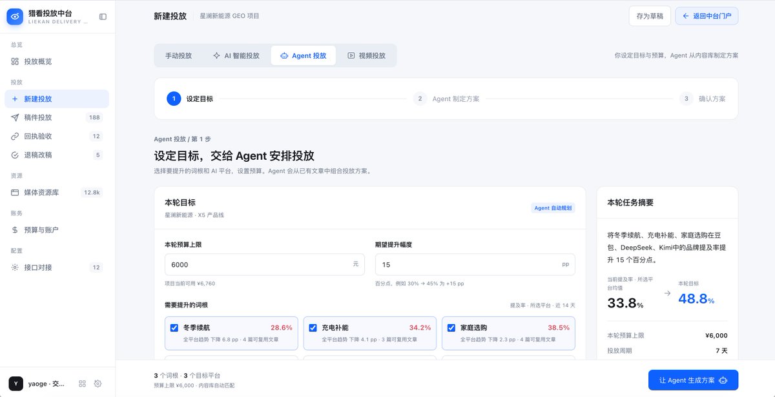Open the 视频投放 tab
This screenshot has height=397, width=775.
366,55
